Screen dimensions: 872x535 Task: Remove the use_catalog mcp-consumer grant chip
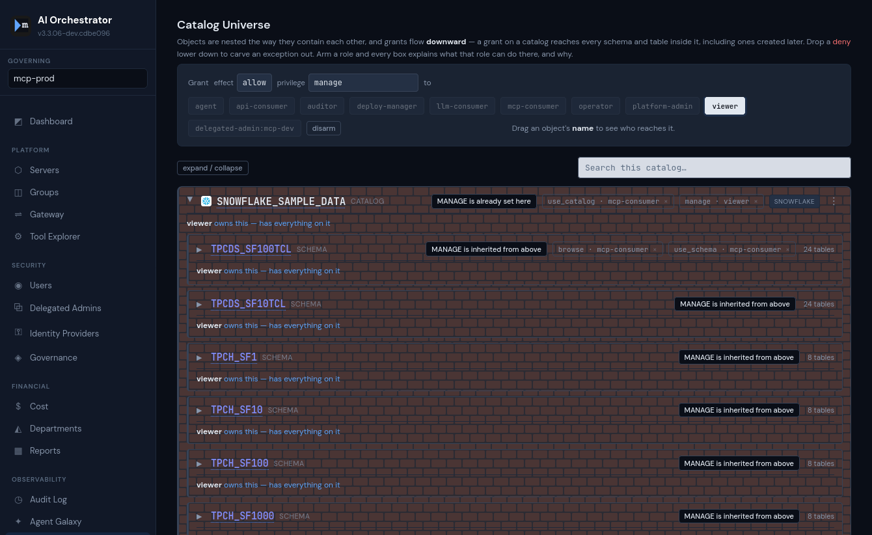point(666,202)
